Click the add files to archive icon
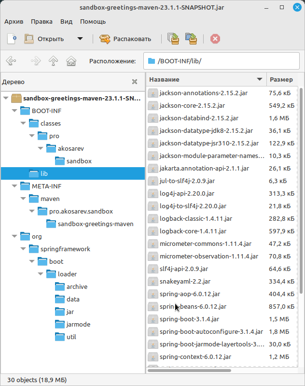 173,39
